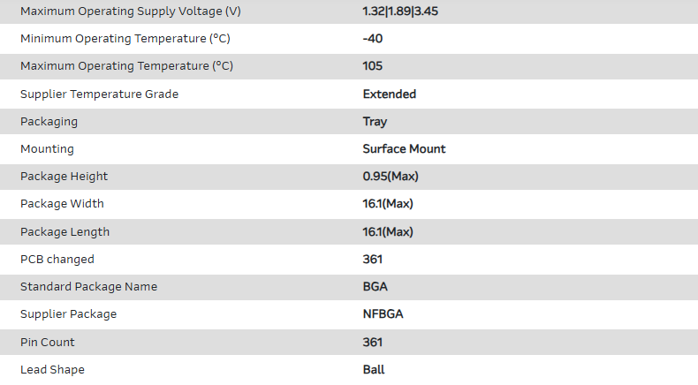Select the -40 temperature value
This screenshot has height=385, width=698.
(373, 39)
